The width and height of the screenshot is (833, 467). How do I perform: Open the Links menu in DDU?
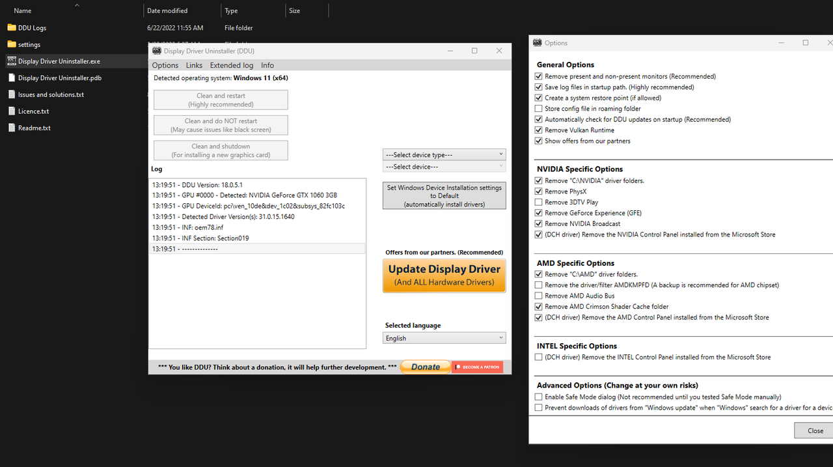tap(194, 66)
